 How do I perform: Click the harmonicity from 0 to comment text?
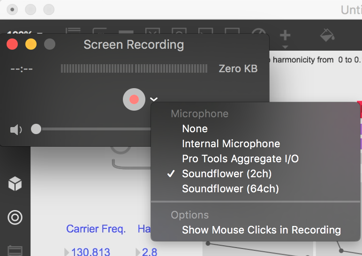click(315, 60)
